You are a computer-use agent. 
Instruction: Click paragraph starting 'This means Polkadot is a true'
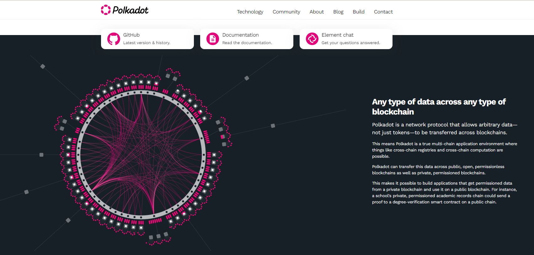[x=445, y=150]
